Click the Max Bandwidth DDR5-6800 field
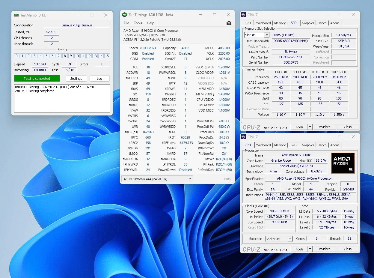The image size is (374, 278). (x=291, y=41)
